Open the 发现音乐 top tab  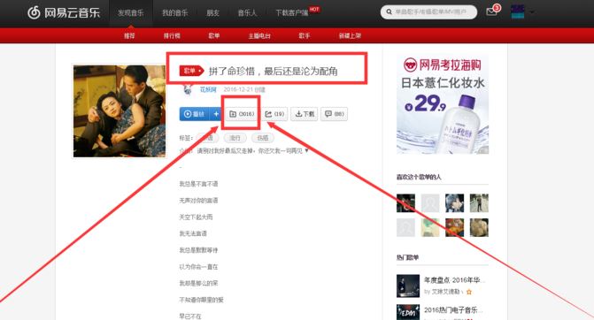pyautogui.click(x=131, y=13)
